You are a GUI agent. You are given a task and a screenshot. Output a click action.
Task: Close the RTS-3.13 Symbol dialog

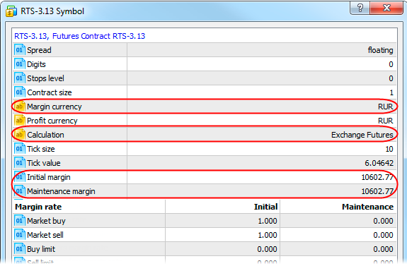(x=386, y=8)
